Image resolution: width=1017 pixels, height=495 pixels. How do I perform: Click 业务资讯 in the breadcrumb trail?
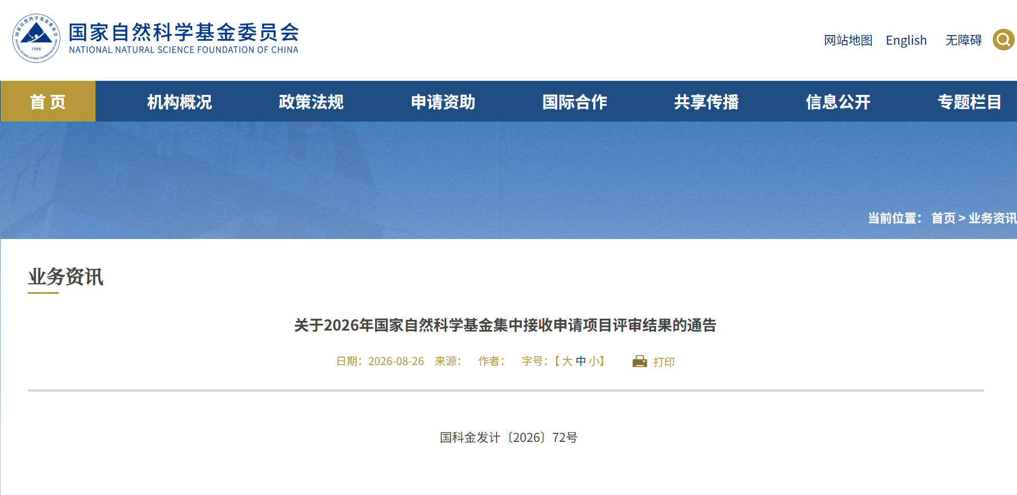pyautogui.click(x=993, y=218)
